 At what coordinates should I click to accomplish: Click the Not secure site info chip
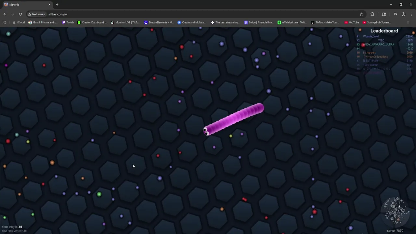point(36,14)
